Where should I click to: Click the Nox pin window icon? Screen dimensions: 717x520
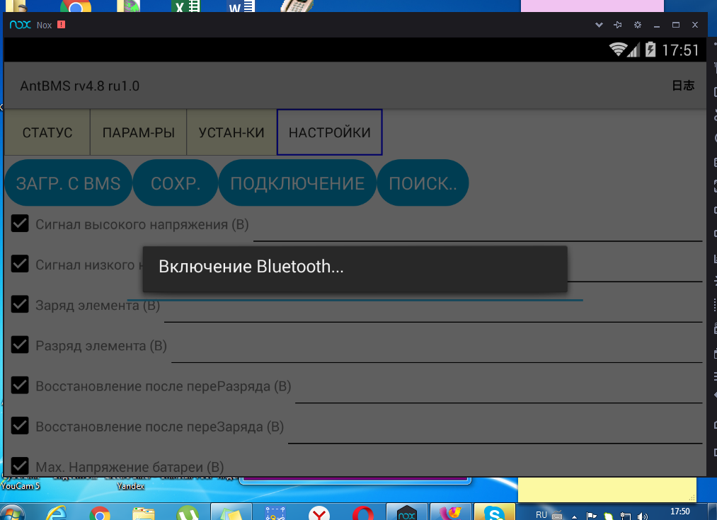click(618, 25)
